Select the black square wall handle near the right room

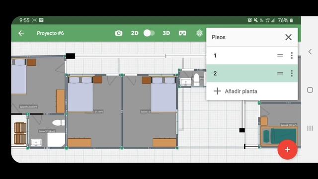click(242, 130)
